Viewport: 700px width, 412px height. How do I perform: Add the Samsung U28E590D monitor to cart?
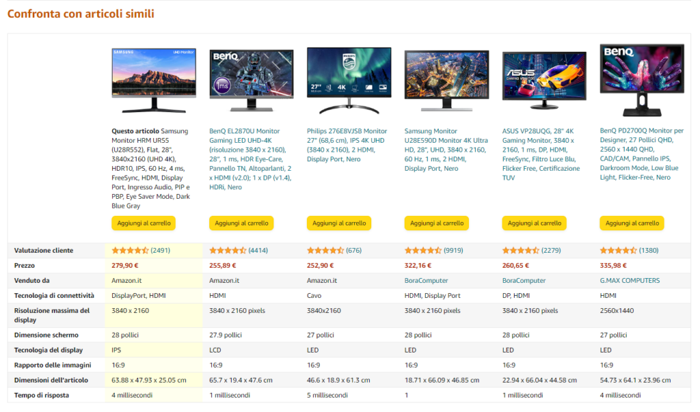coord(437,223)
